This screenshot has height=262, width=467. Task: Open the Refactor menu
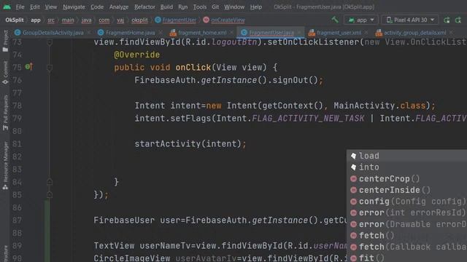144,7
